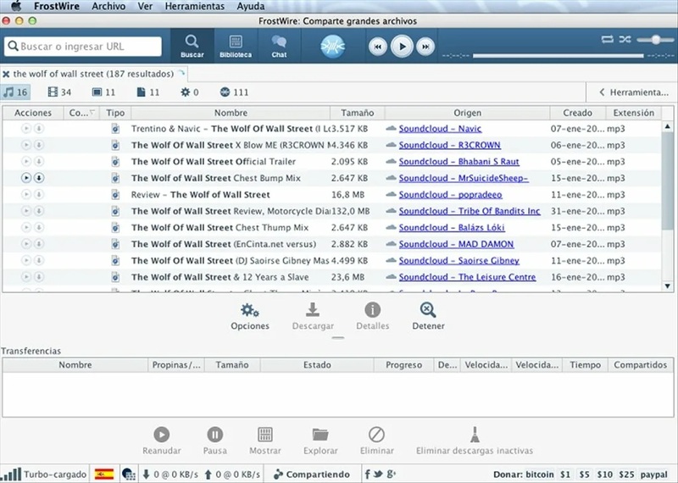The height and width of the screenshot is (483, 678).
Task: Click download arrow on Chest Bump Mix row
Action: point(39,178)
